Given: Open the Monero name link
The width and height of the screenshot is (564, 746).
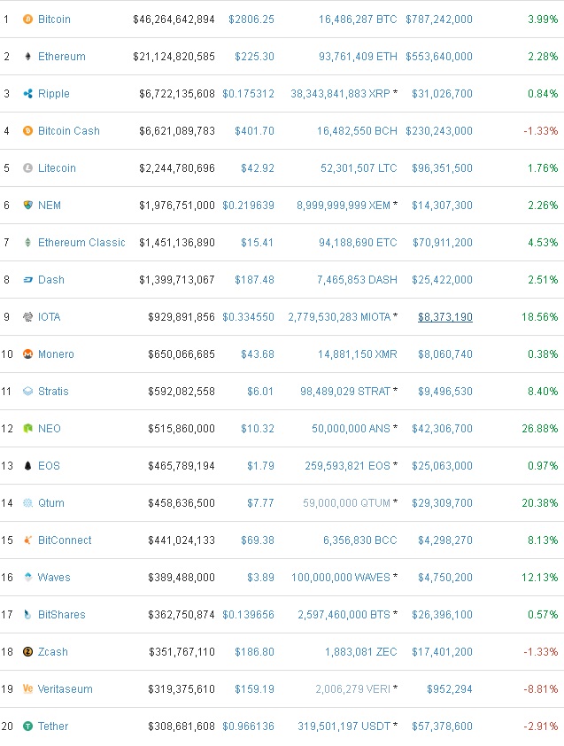Looking at the screenshot, I should tap(56, 354).
